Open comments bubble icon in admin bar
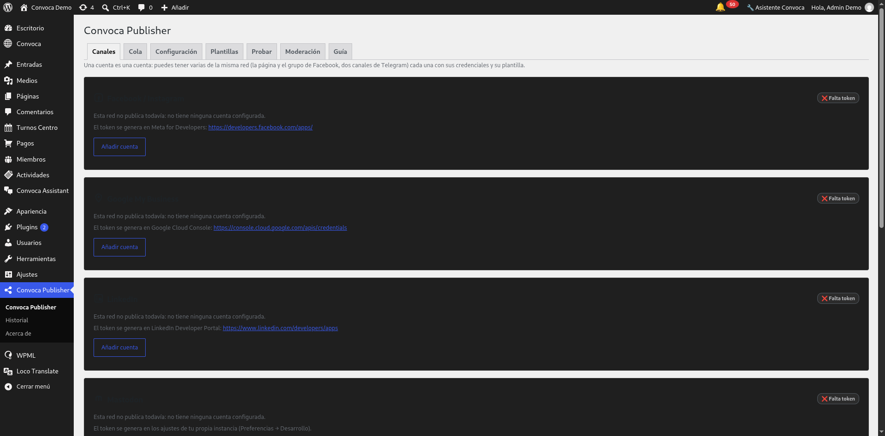The height and width of the screenshot is (436, 885). [x=142, y=7]
